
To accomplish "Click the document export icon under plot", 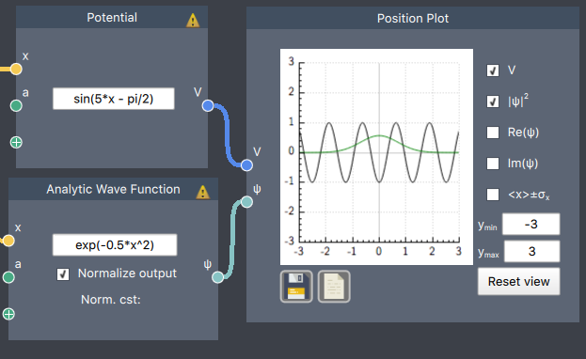I will pos(334,287).
